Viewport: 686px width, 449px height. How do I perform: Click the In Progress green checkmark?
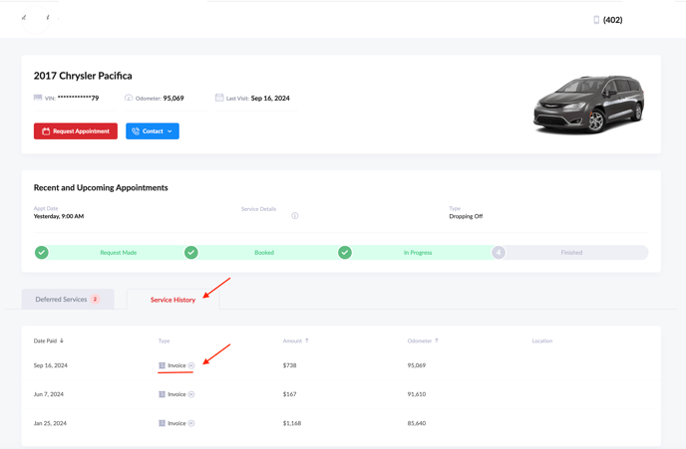[x=345, y=253]
